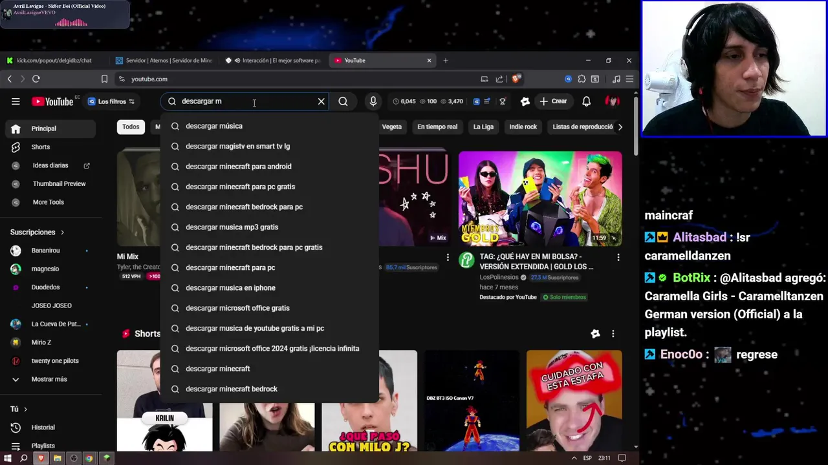This screenshot has height=465, width=828.
Task: Choose 'descargar minecraft bedrock para pc gratis'
Action: [x=269, y=247]
